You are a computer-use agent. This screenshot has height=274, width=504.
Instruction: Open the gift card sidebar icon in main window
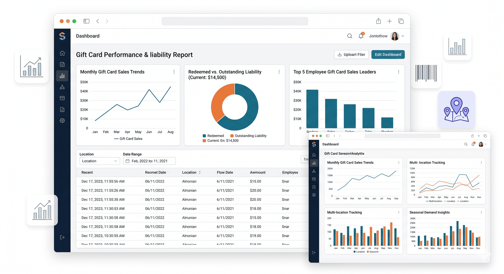(x=62, y=98)
